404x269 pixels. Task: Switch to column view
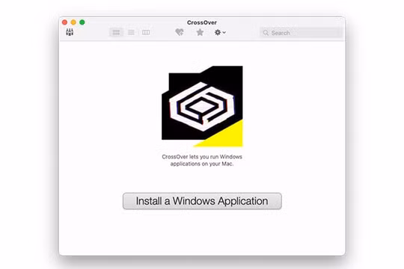pos(146,32)
